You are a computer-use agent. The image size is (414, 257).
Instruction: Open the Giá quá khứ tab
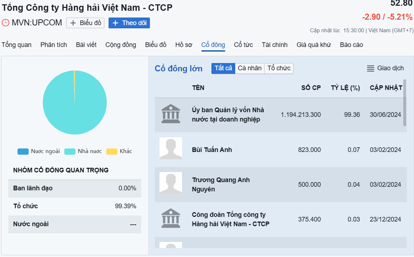pyautogui.click(x=314, y=45)
